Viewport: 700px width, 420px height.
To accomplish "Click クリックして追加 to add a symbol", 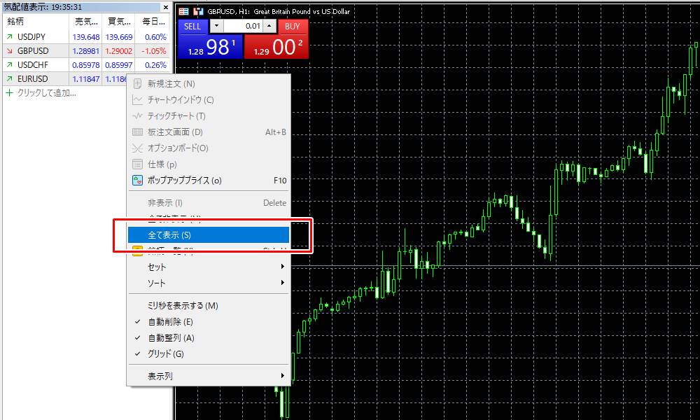I will coord(39,92).
